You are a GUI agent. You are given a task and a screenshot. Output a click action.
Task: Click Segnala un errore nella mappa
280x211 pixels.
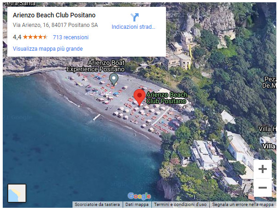click(243, 205)
